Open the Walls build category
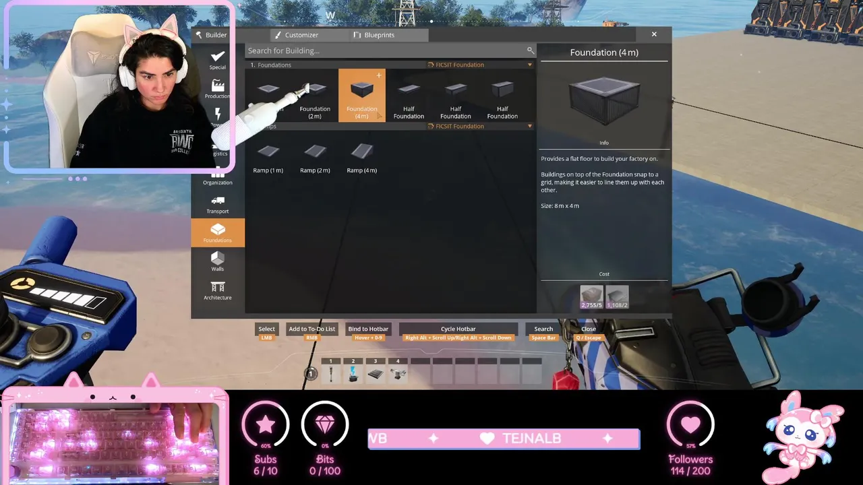 [217, 261]
